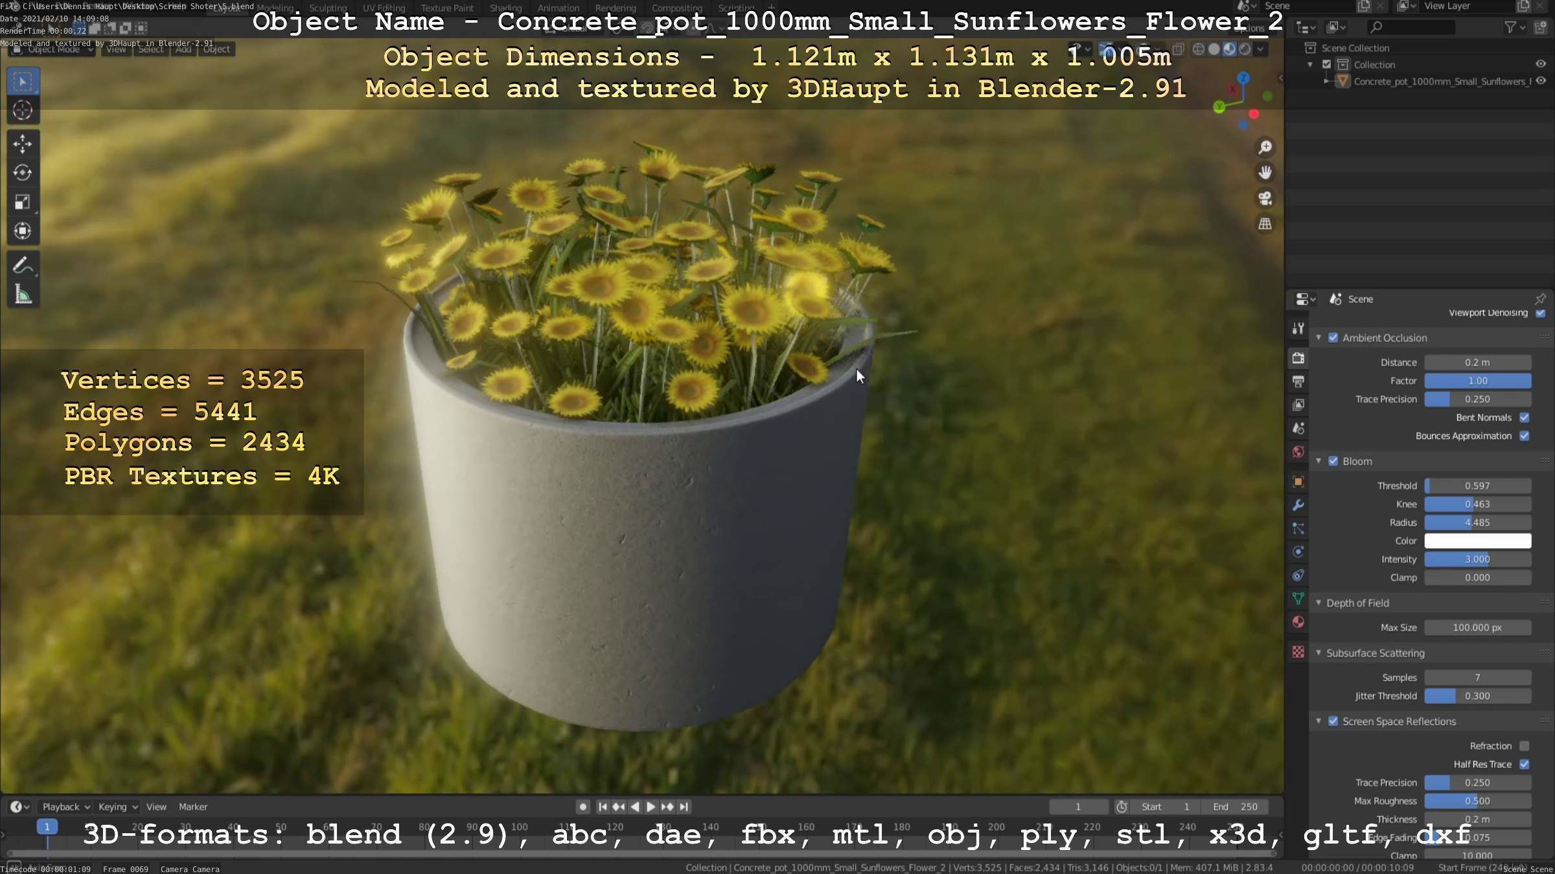The image size is (1555, 874).
Task: Open the viewport shading options dropdown
Action: click(x=1260, y=49)
